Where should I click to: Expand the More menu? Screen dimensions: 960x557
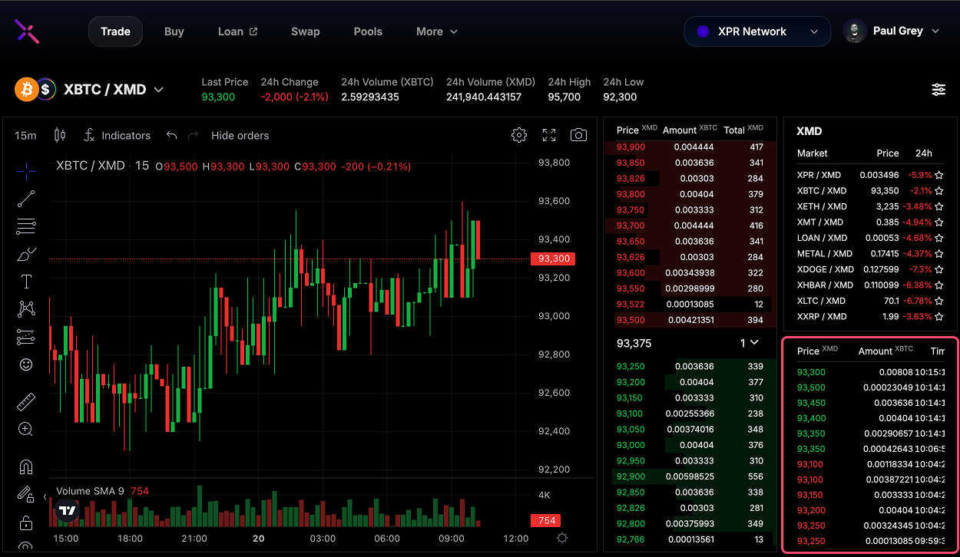point(436,31)
